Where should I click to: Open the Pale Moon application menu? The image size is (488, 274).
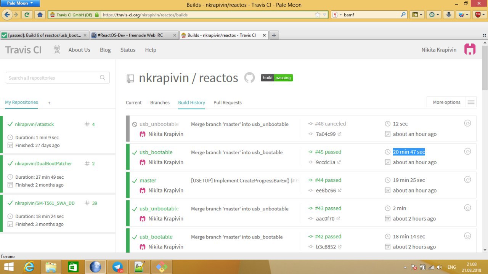20,3
